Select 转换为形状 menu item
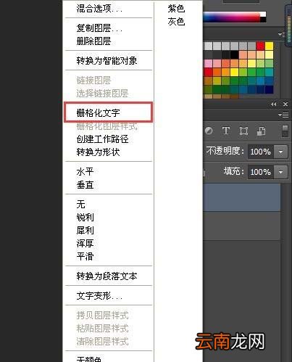 pyautogui.click(x=98, y=152)
